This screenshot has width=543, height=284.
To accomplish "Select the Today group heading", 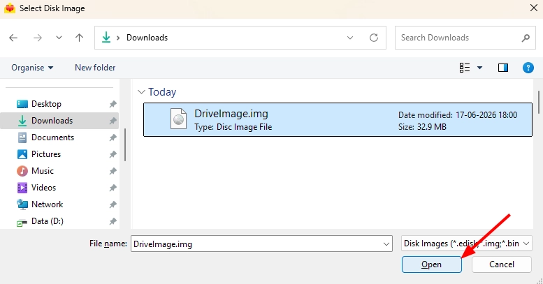I will pyautogui.click(x=162, y=92).
